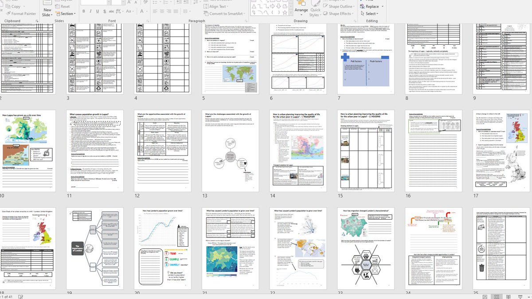Open the Paragraph dialog launcher
Screen dimensions: 532x299
pos(246,21)
